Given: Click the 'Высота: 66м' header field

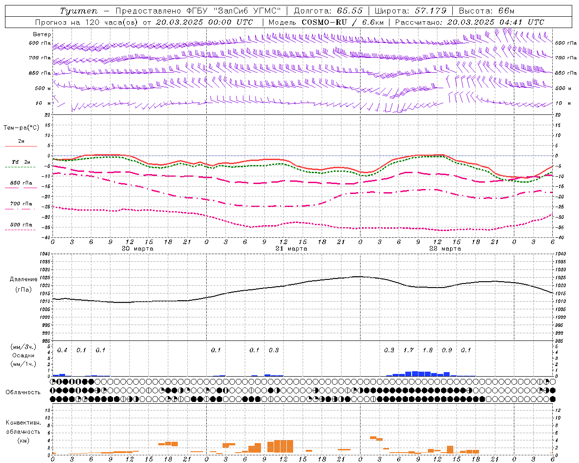Looking at the screenshot, I should [487, 11].
